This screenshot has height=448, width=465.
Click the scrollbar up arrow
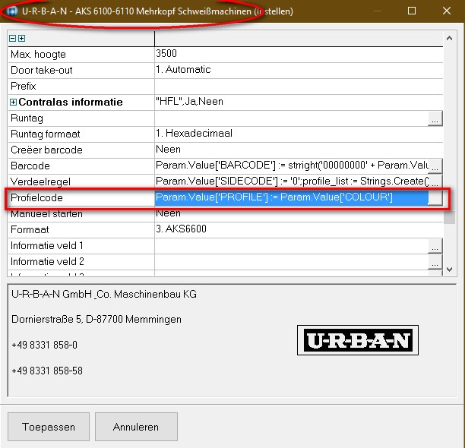click(x=449, y=38)
